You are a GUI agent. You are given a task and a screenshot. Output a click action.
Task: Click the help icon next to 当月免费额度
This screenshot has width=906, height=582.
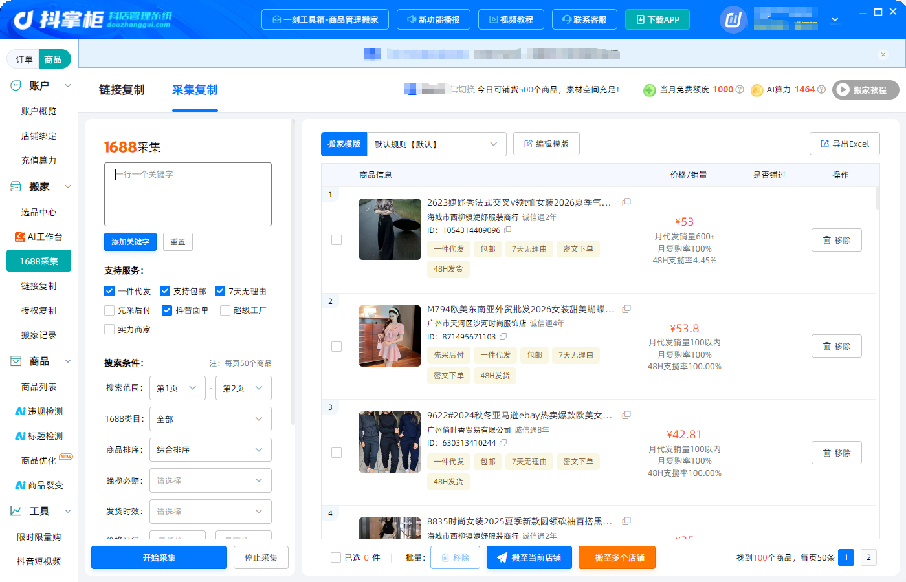[740, 90]
